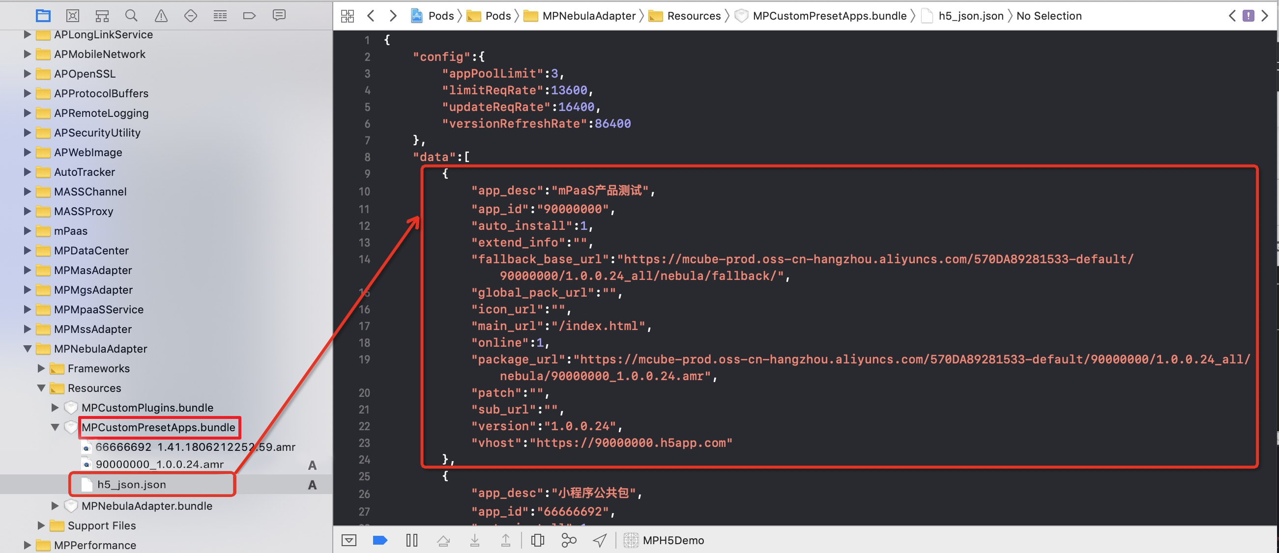Show the Breakpoint navigator icon

249,16
